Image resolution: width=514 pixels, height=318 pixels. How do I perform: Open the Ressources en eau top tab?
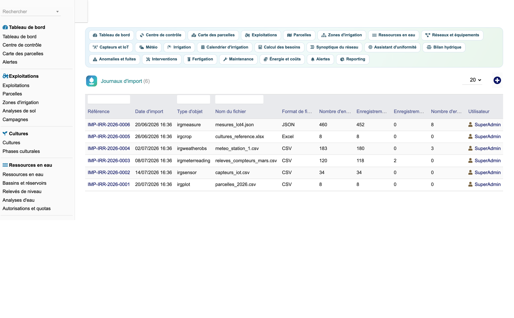(x=394, y=35)
